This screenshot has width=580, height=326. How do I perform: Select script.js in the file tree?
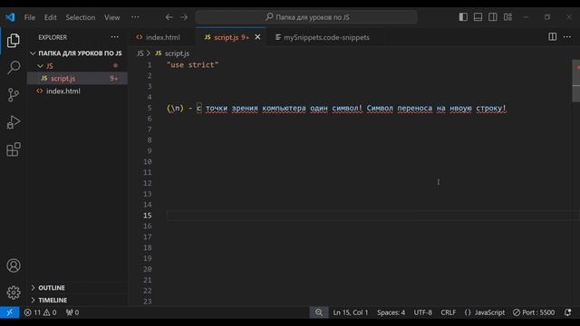click(x=78, y=79)
